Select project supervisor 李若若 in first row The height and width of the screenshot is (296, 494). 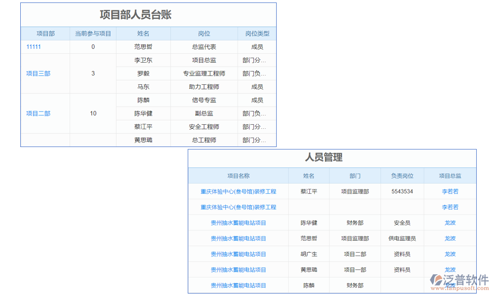coord(450,191)
